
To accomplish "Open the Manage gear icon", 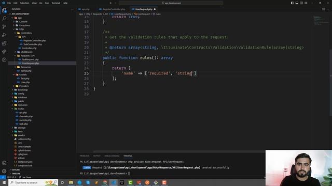I will coord(4,171).
